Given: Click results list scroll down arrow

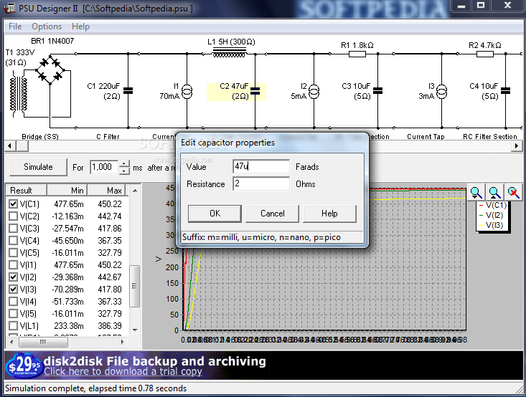Looking at the screenshot, I should point(135,330).
